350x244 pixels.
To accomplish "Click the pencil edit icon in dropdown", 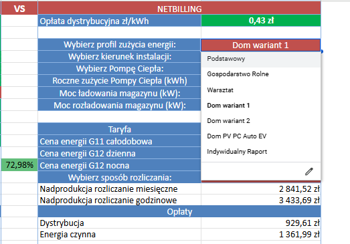I will click(309, 172).
